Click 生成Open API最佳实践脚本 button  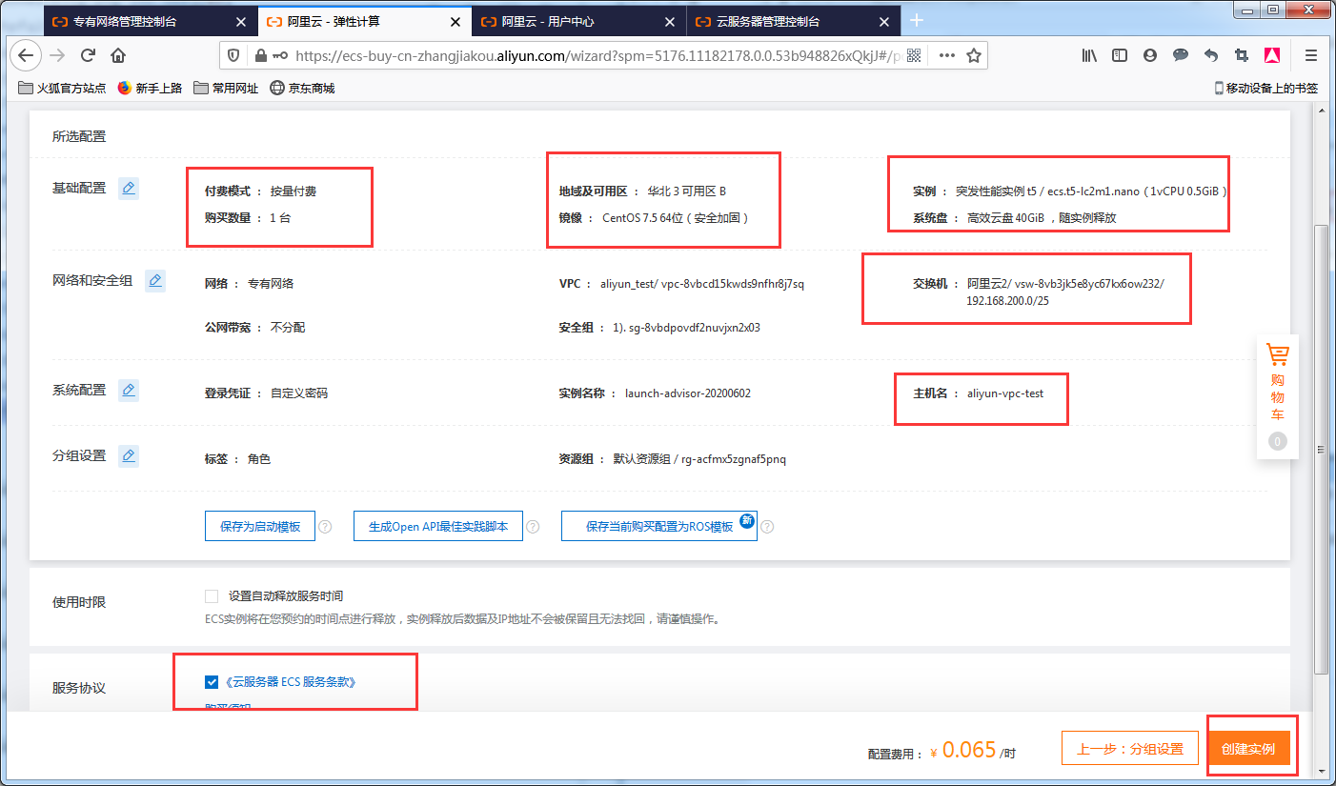click(437, 526)
